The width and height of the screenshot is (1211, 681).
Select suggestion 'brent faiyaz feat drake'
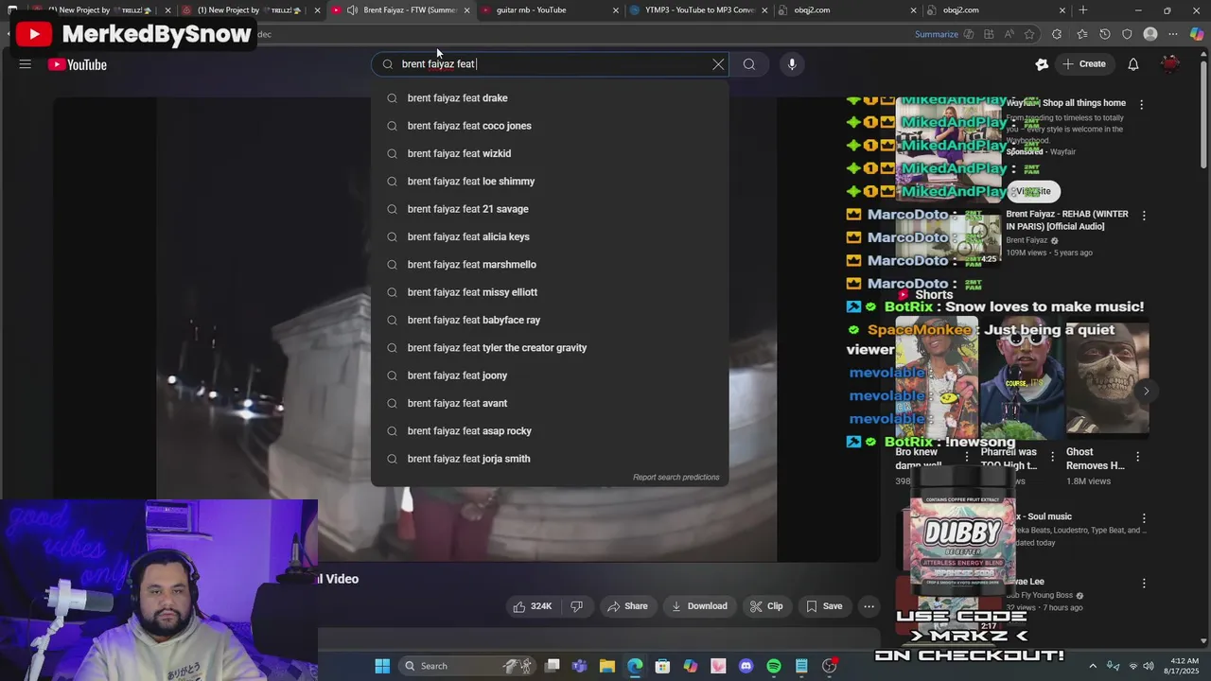coord(550,98)
